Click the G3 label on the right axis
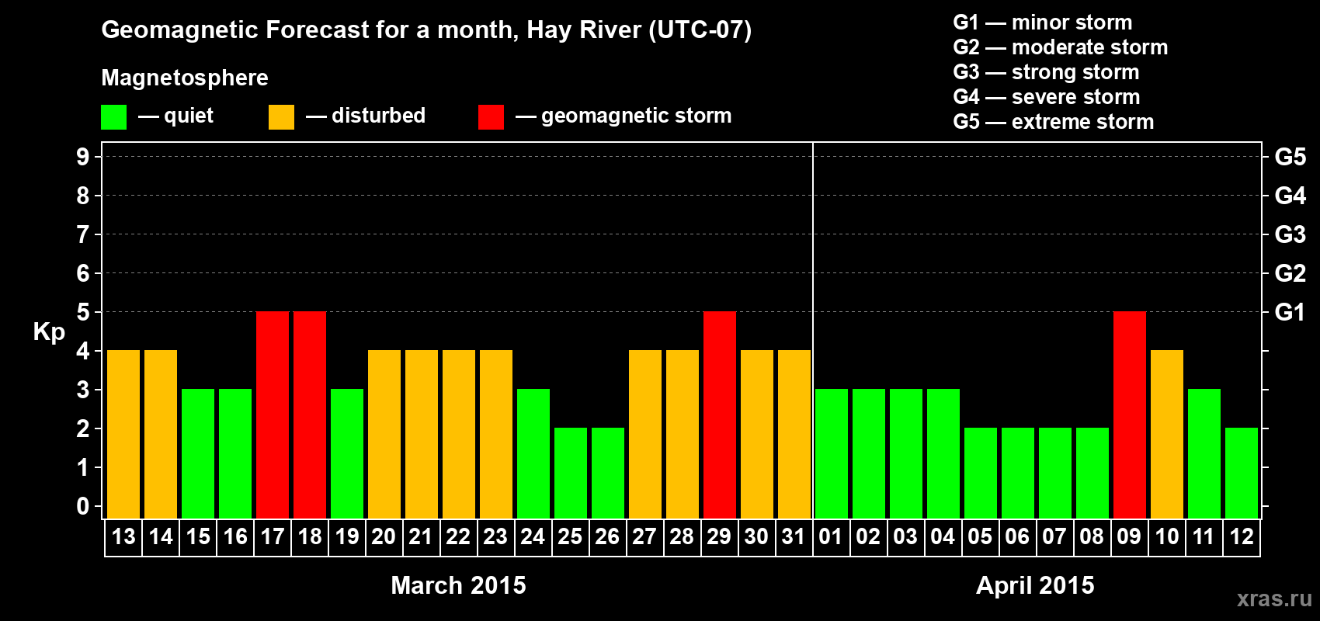This screenshot has width=1320, height=621. [1290, 234]
